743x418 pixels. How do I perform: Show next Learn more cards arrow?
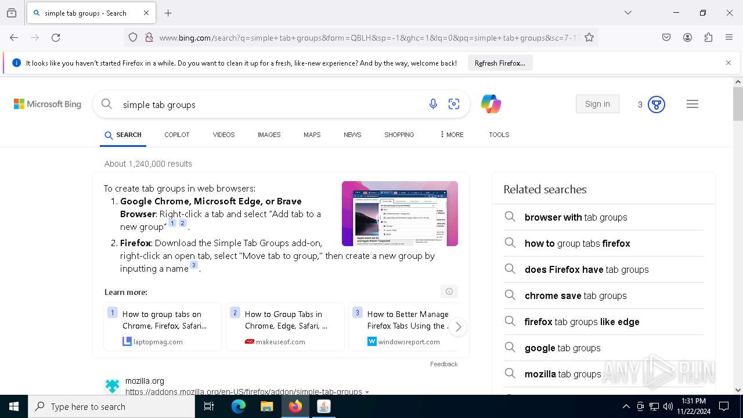click(x=458, y=327)
